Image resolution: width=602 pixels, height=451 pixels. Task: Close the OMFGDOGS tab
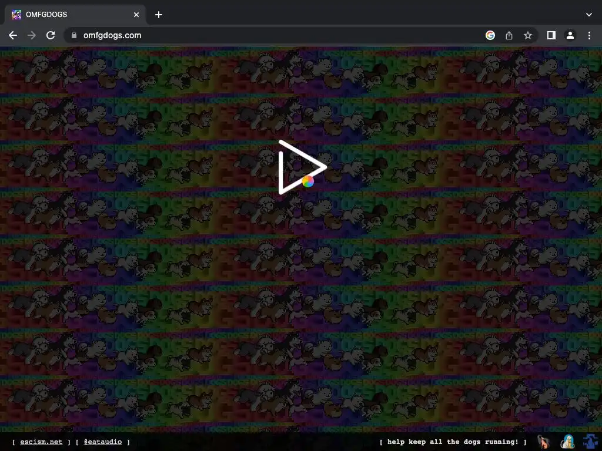click(136, 15)
